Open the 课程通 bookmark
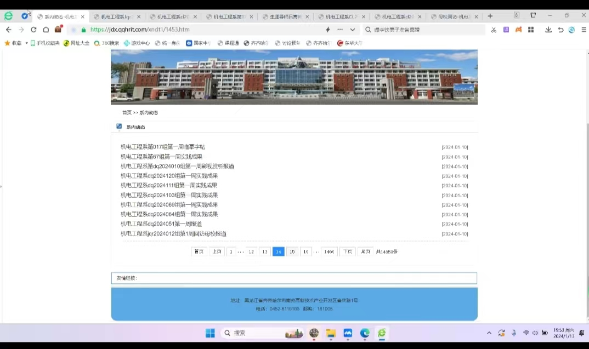Image resolution: width=589 pixels, height=349 pixels. point(228,43)
